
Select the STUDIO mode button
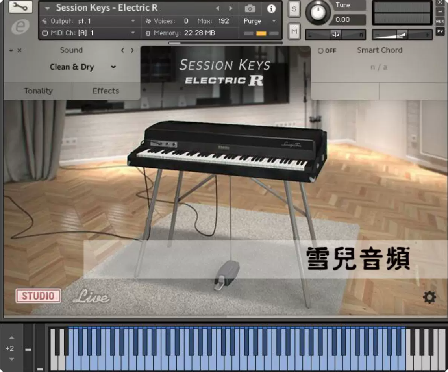(x=38, y=296)
